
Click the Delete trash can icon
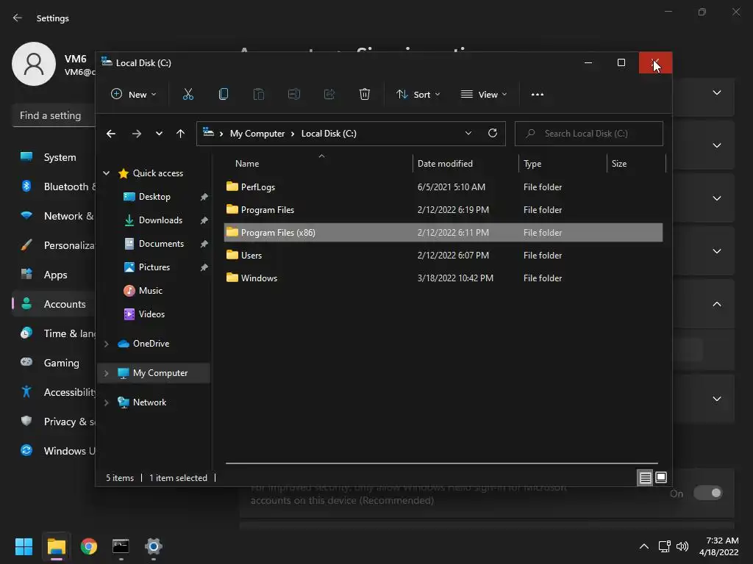coord(365,94)
